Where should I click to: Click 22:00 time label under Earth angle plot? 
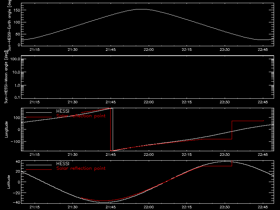[148, 50]
